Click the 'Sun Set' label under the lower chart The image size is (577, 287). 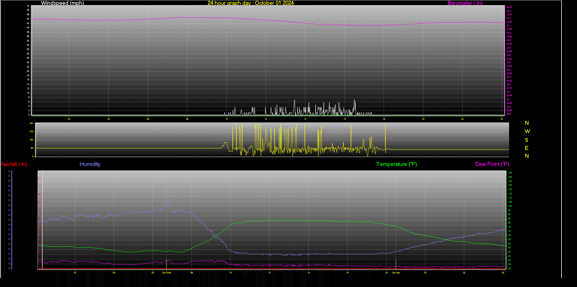[x=396, y=273]
